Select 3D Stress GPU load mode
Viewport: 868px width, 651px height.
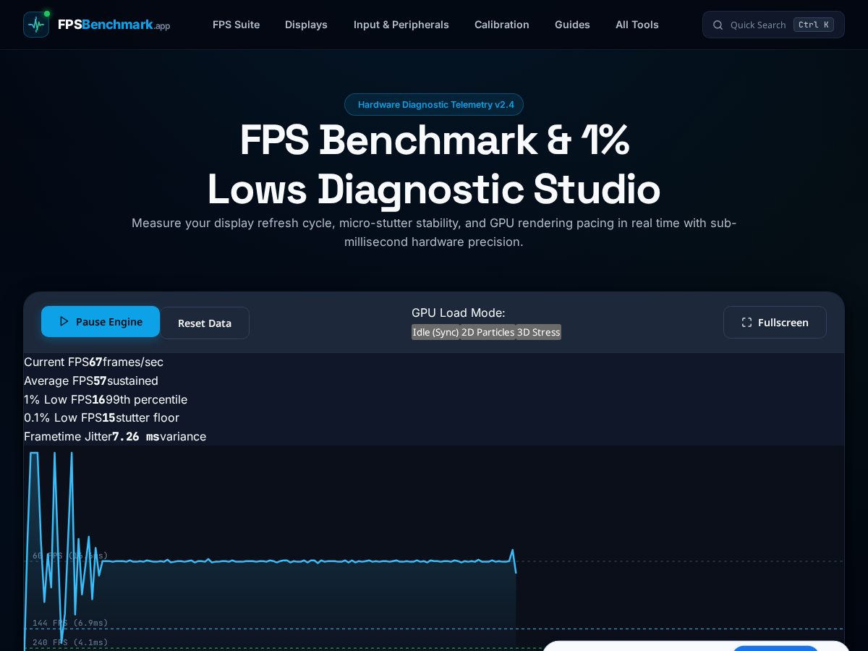[x=538, y=332]
